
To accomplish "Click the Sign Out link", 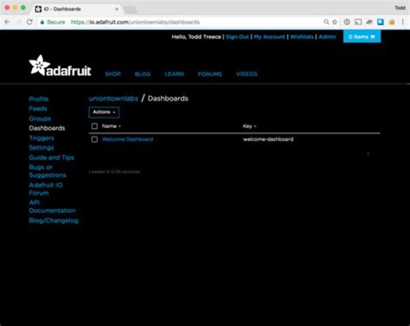I will pyautogui.click(x=237, y=36).
